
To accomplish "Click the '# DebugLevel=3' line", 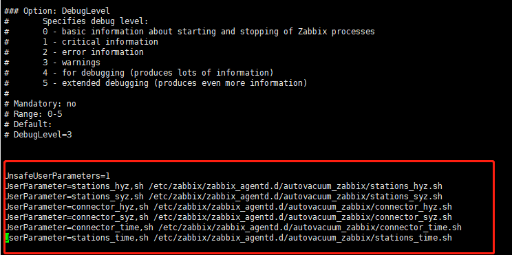I will coord(39,134).
